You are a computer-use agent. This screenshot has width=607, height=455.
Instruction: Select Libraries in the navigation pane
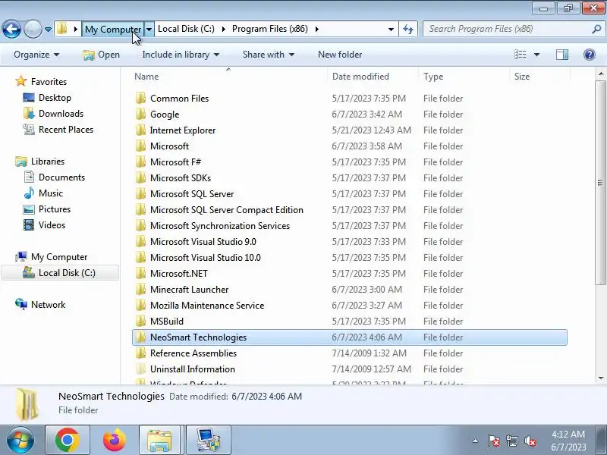point(48,162)
